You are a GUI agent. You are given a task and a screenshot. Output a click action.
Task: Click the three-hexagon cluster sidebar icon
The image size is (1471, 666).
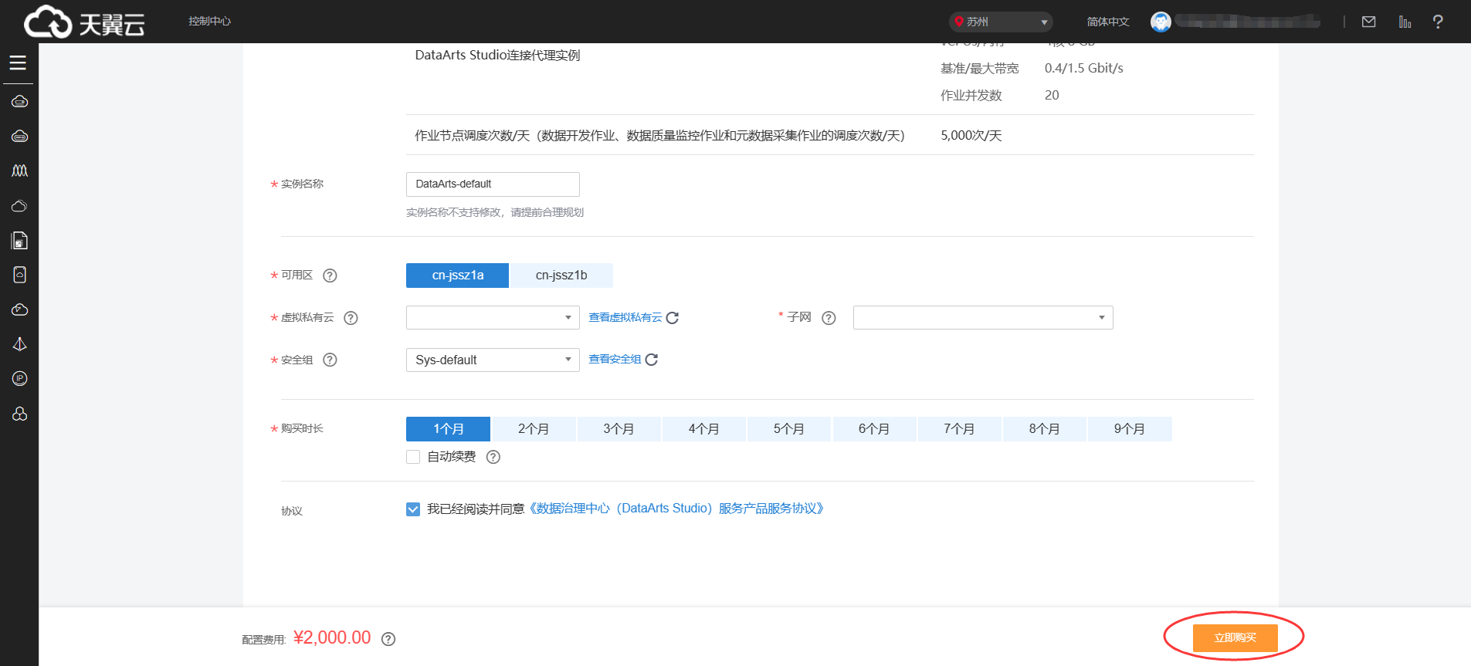click(19, 414)
